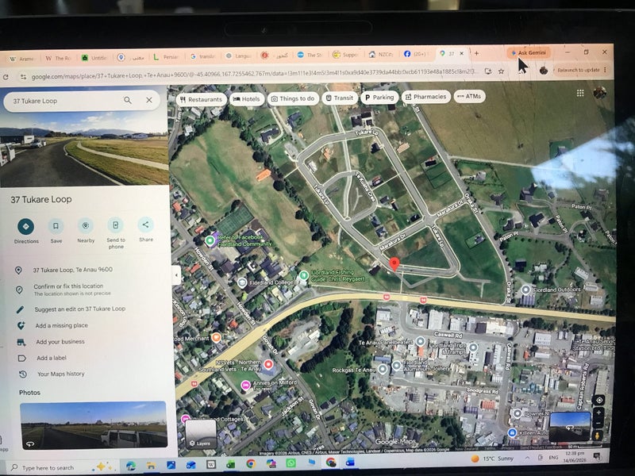Viewport: 635px width, 476px height.
Task: Select the ATMs chip
Action: [x=469, y=96]
